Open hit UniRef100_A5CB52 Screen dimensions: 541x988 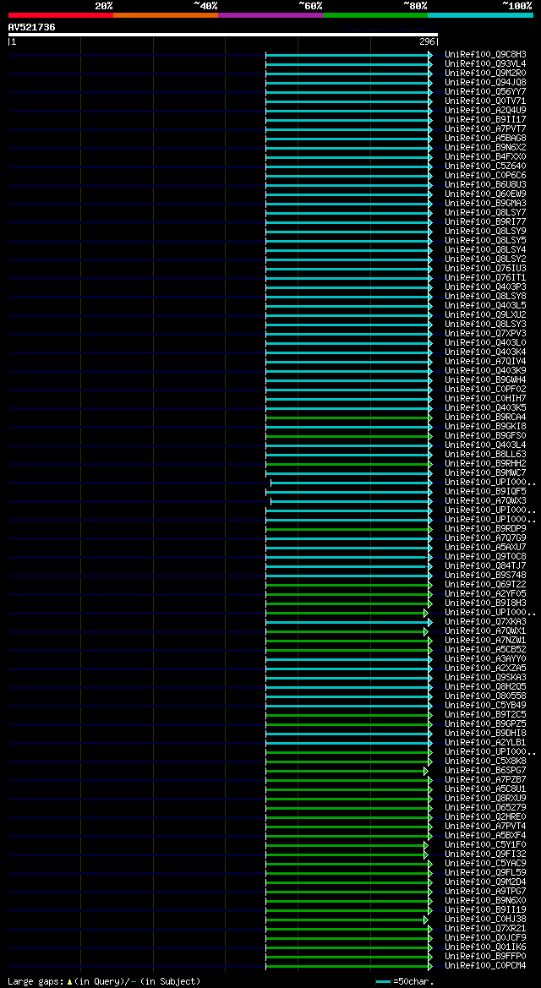pos(485,650)
